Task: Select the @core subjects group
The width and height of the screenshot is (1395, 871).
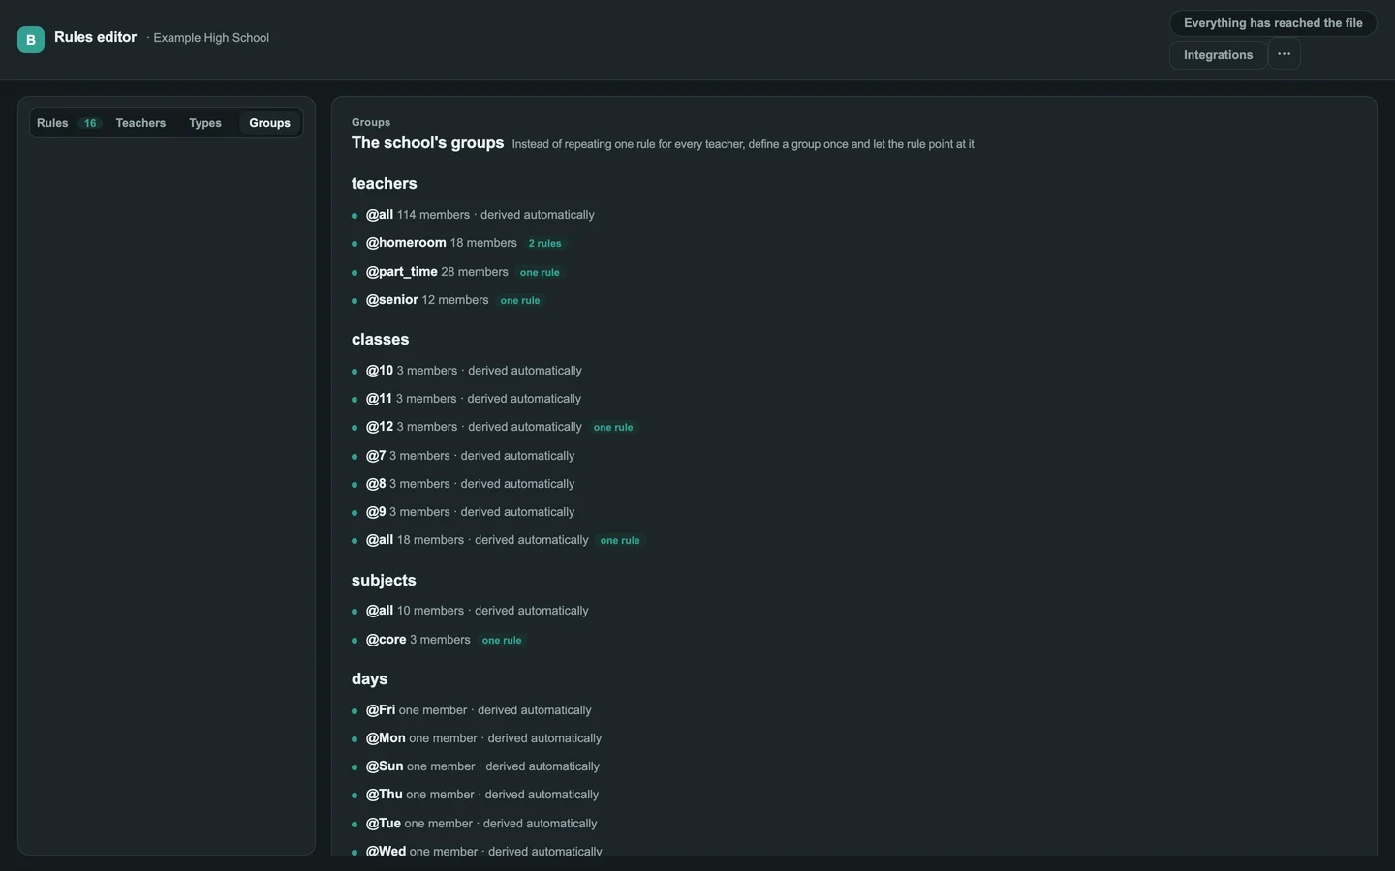Action: click(386, 640)
